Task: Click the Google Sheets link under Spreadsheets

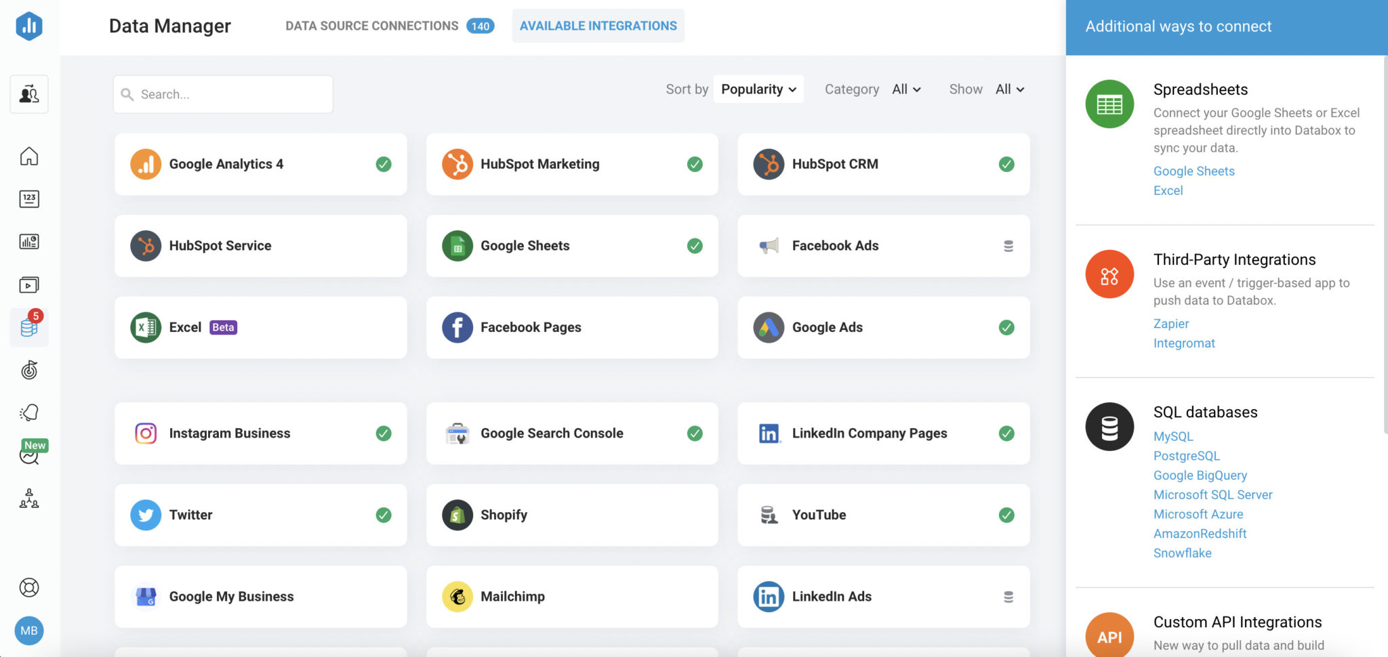Action: pyautogui.click(x=1193, y=171)
